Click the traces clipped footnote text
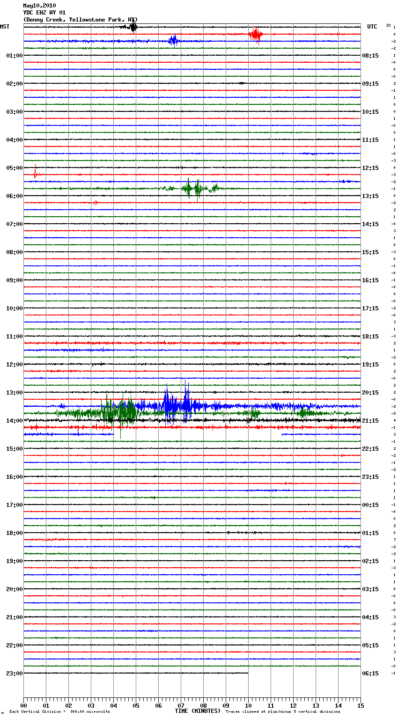Screen dimensions: 398x718 click(x=283, y=712)
